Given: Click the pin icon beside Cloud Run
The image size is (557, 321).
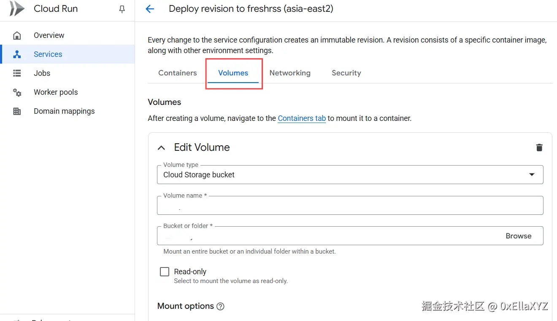Looking at the screenshot, I should (122, 9).
